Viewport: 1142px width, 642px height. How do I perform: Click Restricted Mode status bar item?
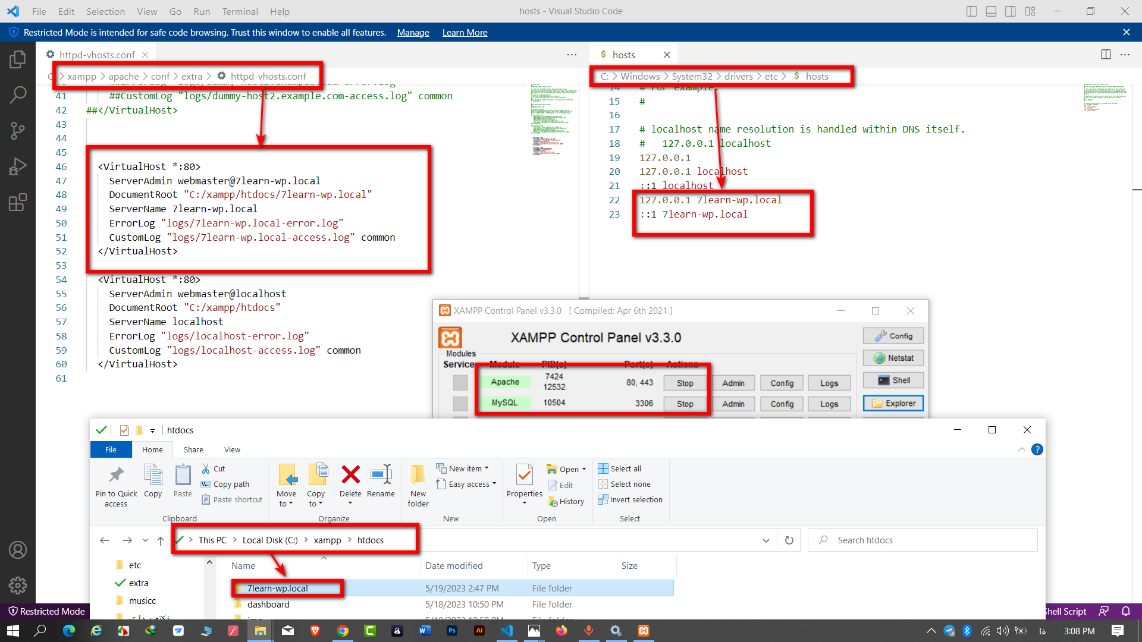tap(46, 611)
